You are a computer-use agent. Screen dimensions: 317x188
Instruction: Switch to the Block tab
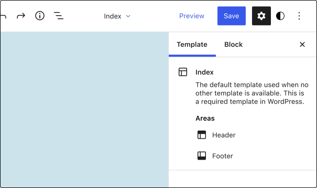pos(233,45)
